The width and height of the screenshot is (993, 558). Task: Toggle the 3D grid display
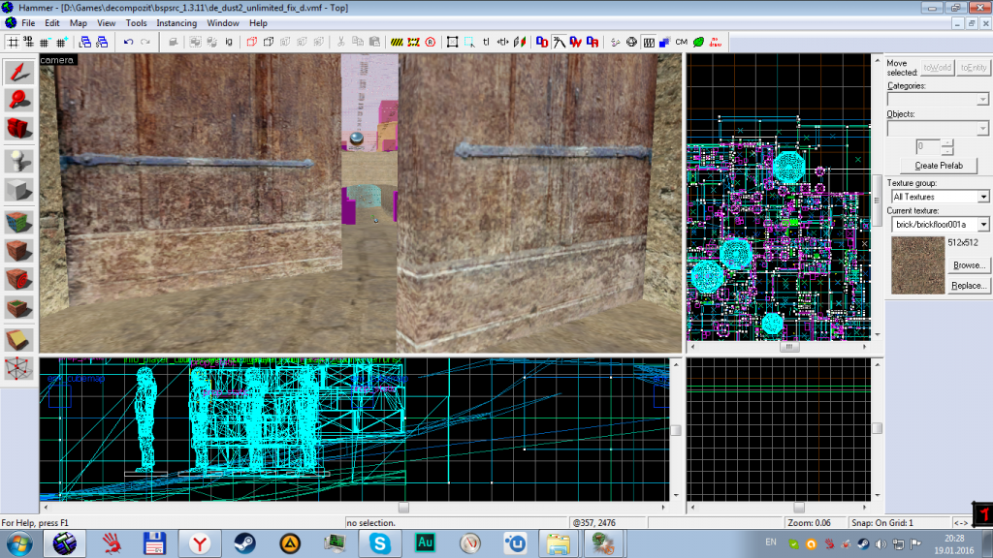pos(28,42)
